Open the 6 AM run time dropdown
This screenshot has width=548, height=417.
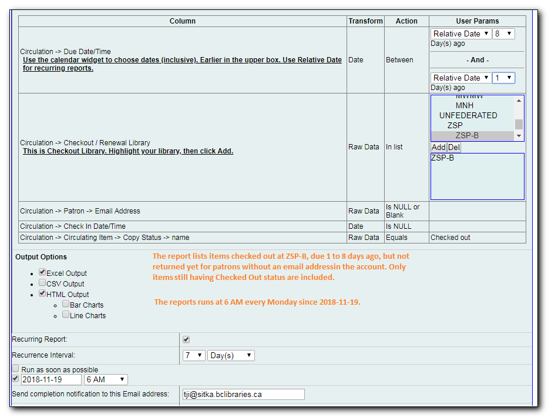(x=106, y=379)
